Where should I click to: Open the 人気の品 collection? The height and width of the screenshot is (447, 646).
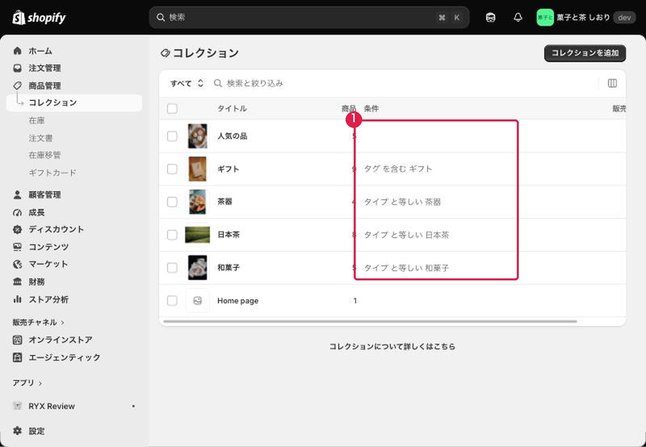232,136
